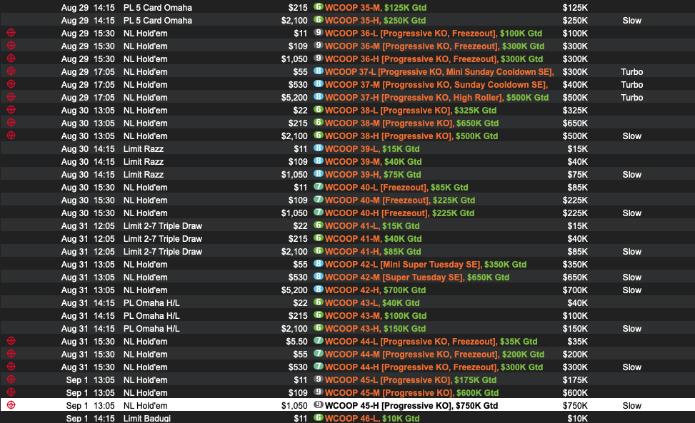Click the target icon beside WCOOP 45-L
695x423 pixels.
point(11,379)
